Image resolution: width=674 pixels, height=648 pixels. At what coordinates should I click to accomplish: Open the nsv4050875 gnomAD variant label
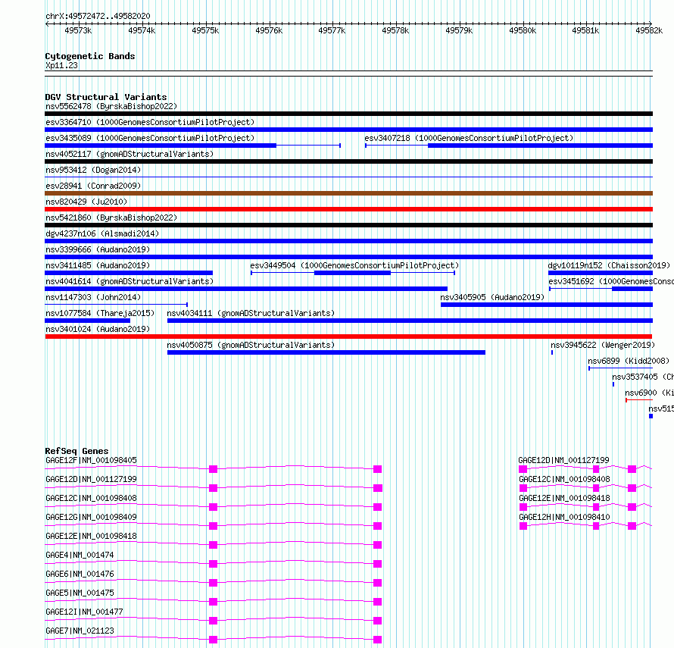click(x=251, y=345)
